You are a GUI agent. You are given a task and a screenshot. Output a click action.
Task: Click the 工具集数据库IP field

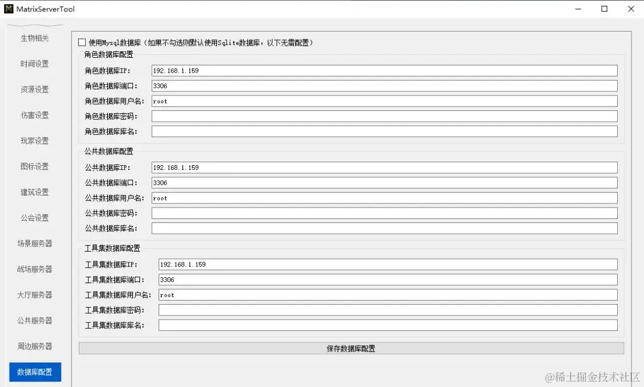pyautogui.click(x=388, y=265)
